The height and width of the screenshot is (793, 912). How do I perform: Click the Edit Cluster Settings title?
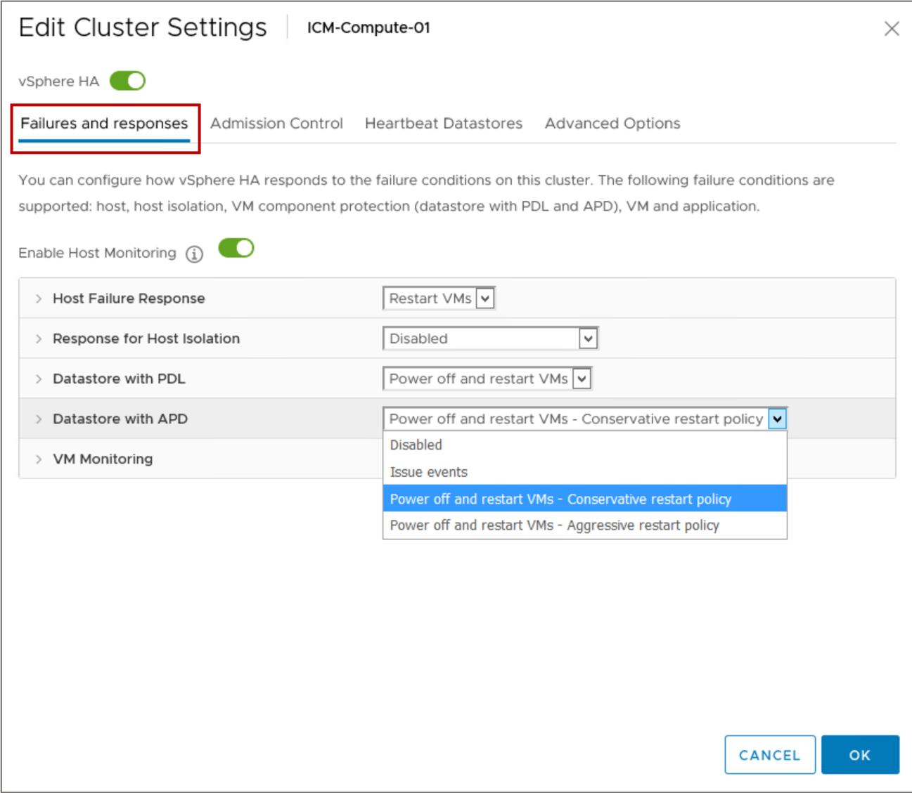(143, 27)
